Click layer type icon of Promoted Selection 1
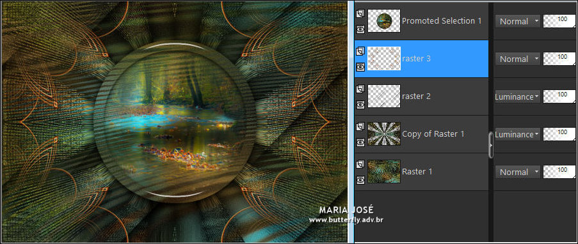The width and height of the screenshot is (578, 244). point(360,13)
